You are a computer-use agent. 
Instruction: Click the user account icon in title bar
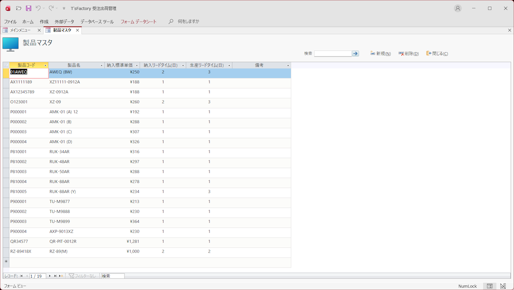457,8
